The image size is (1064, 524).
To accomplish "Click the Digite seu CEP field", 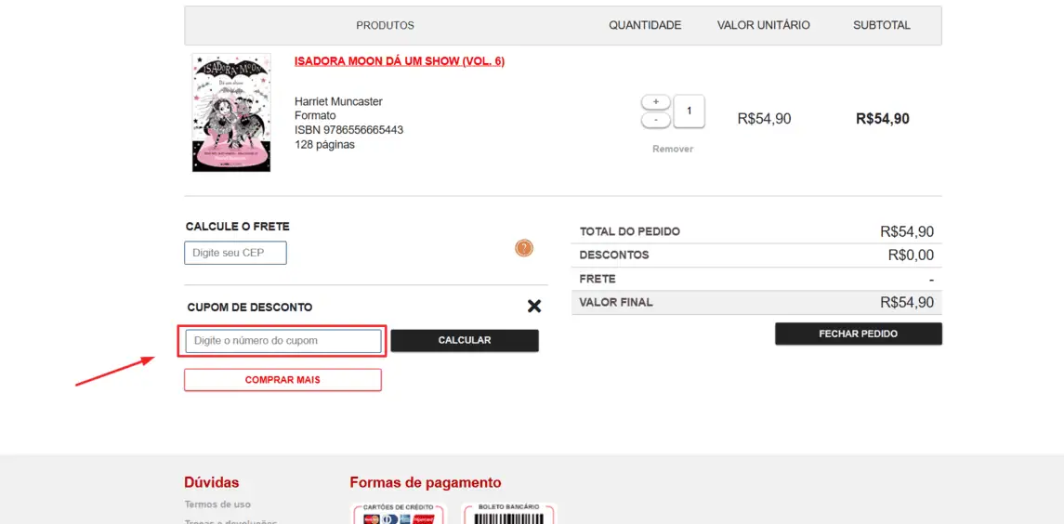I will (235, 253).
